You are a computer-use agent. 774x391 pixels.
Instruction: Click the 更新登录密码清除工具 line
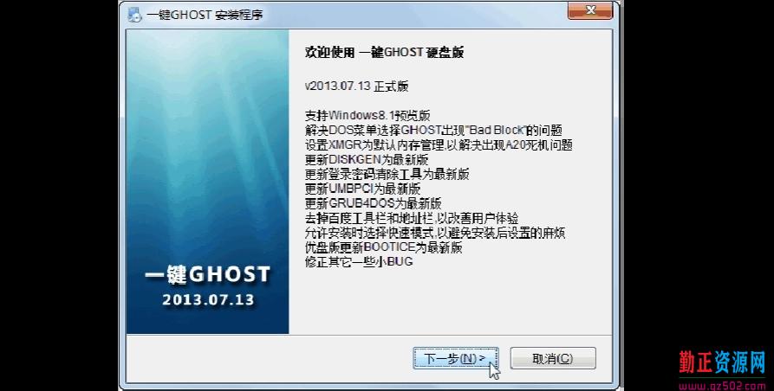pos(387,175)
